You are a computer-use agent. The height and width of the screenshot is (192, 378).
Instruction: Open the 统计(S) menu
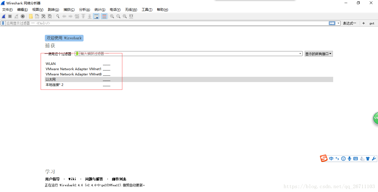tap(100, 10)
